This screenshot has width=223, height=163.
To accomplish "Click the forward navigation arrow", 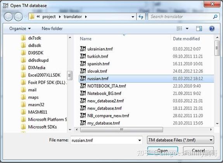I will pos(18,17).
